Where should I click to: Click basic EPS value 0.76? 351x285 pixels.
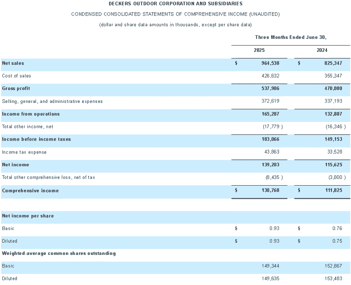(x=337, y=228)
